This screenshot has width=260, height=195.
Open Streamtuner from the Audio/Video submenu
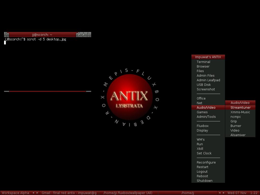coord(240,107)
